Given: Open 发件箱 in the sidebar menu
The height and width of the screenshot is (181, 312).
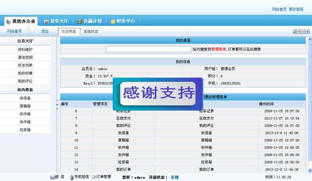Looking at the screenshot, I should pyautogui.click(x=25, y=122).
